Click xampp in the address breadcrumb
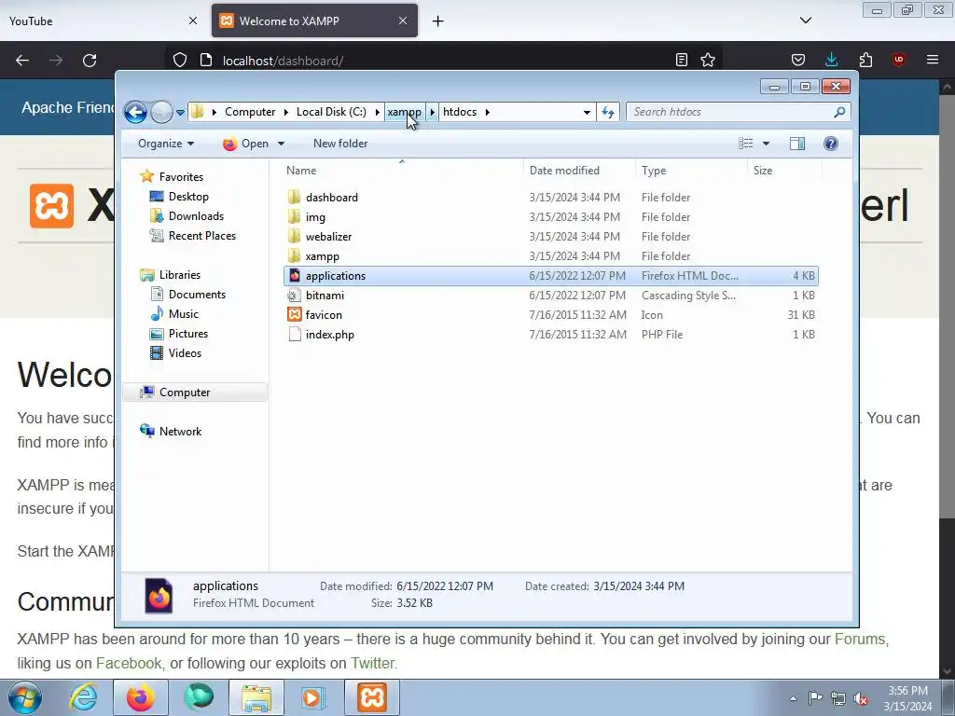The width and height of the screenshot is (955, 716). click(405, 112)
